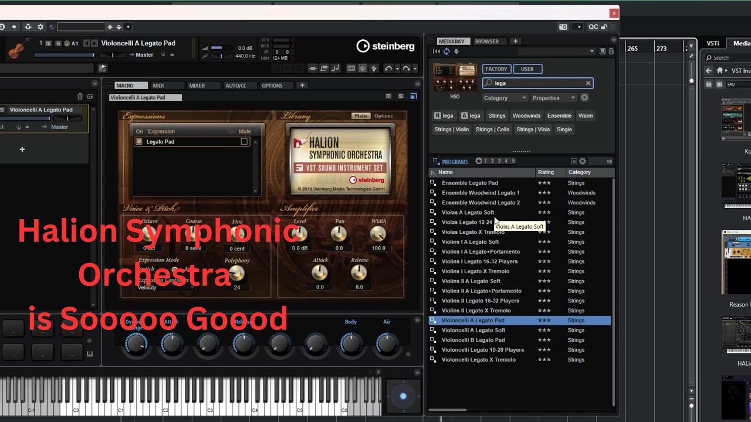The height and width of the screenshot is (422, 751).
Task: Toggle the Legato Pad expression On box
Action: point(139,141)
